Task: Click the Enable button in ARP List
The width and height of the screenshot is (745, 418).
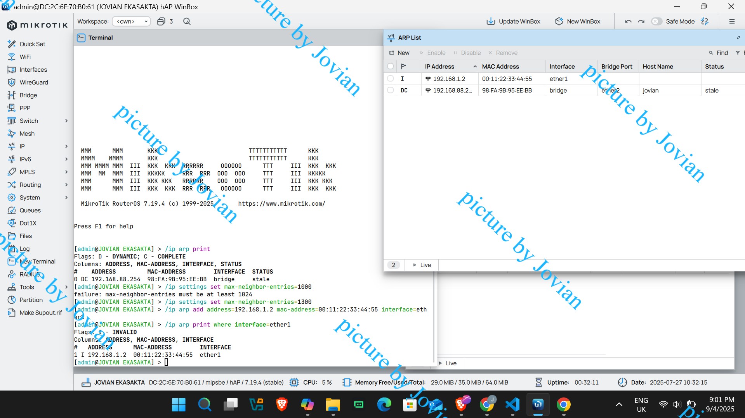Action: pyautogui.click(x=432, y=53)
